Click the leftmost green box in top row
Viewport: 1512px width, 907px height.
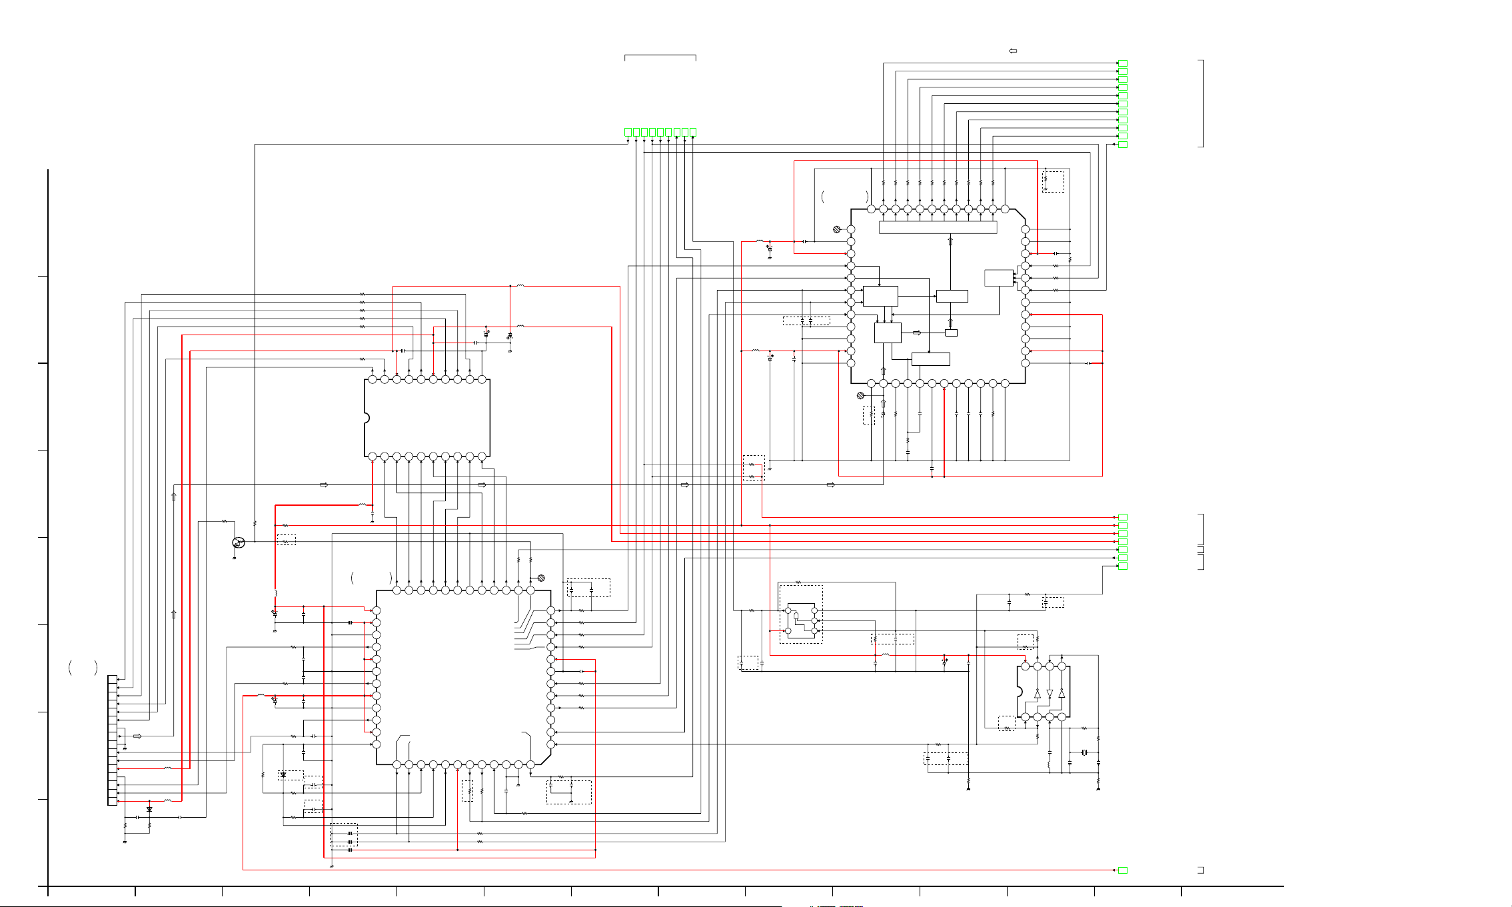(628, 132)
